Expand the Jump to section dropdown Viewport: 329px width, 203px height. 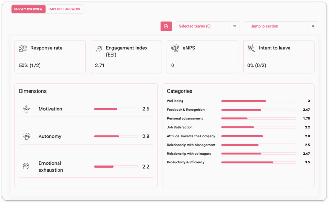point(281,26)
